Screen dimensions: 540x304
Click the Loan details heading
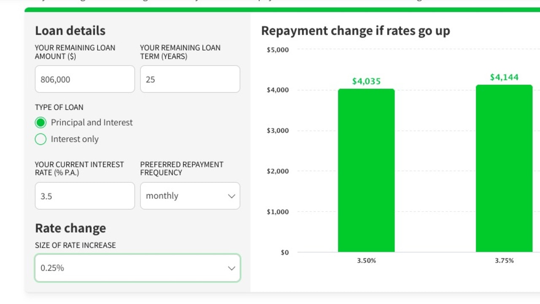[70, 30]
